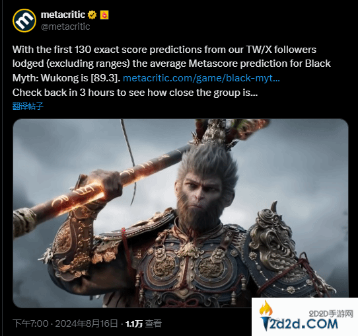Click the 1.1万 查看 view count
Image resolution: width=358 pixels, height=336 pixels.
[x=143, y=323]
